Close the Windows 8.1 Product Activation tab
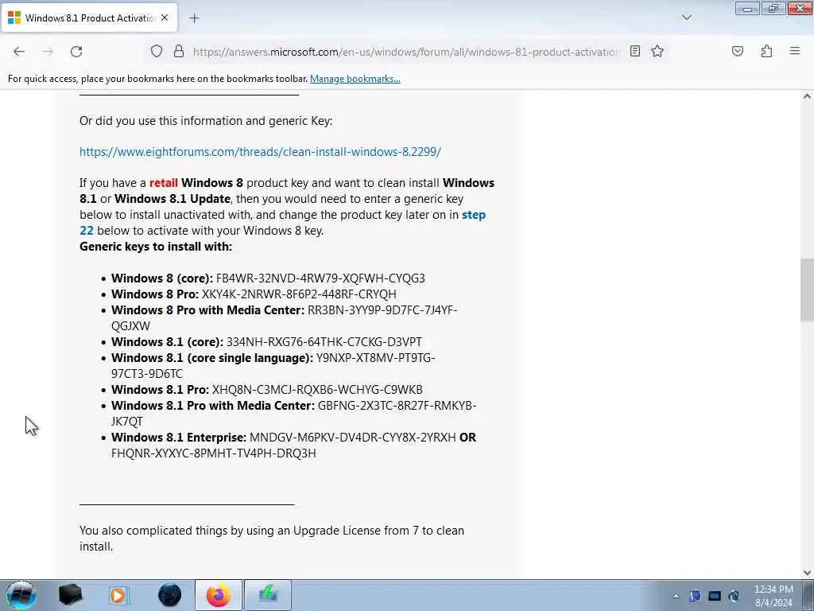The width and height of the screenshot is (814, 611). [x=165, y=18]
